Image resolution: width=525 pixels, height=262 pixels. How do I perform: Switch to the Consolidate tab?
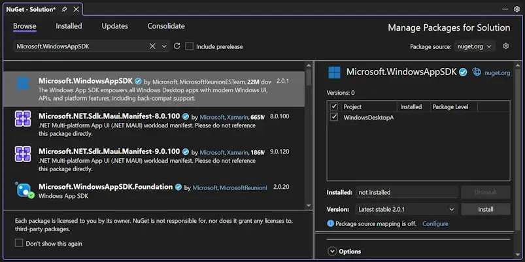[166, 26]
